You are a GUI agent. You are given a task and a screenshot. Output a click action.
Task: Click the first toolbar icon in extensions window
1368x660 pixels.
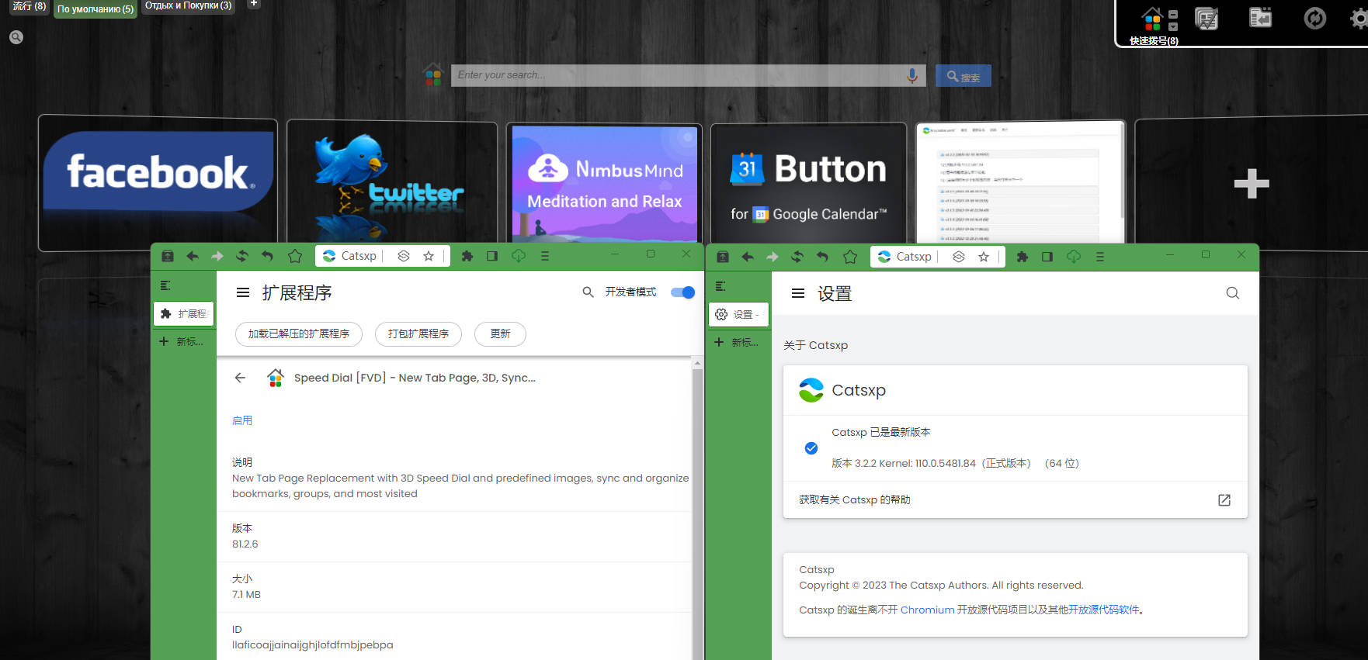(168, 256)
